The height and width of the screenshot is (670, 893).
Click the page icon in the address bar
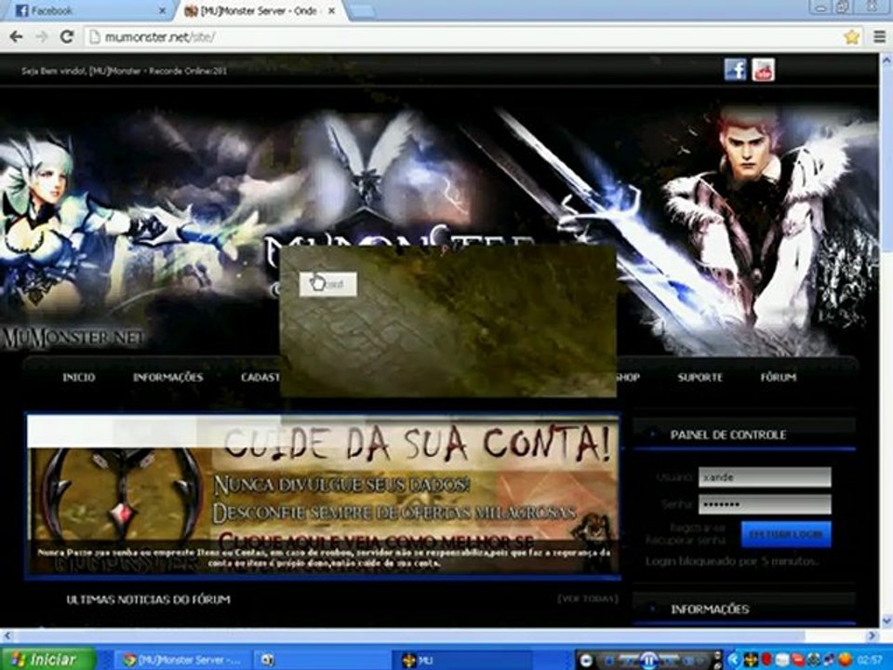point(95,37)
